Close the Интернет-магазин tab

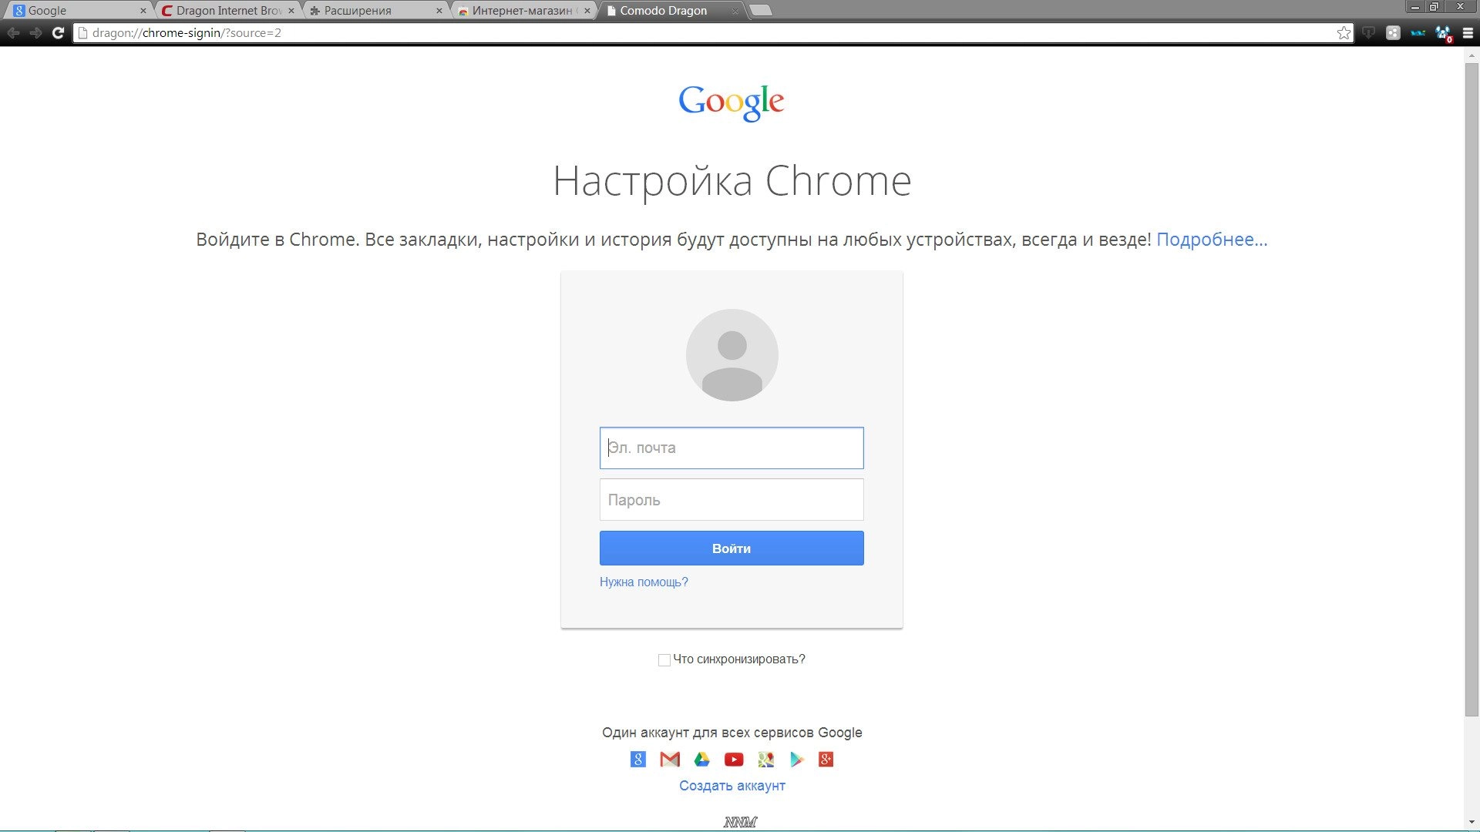point(587,11)
